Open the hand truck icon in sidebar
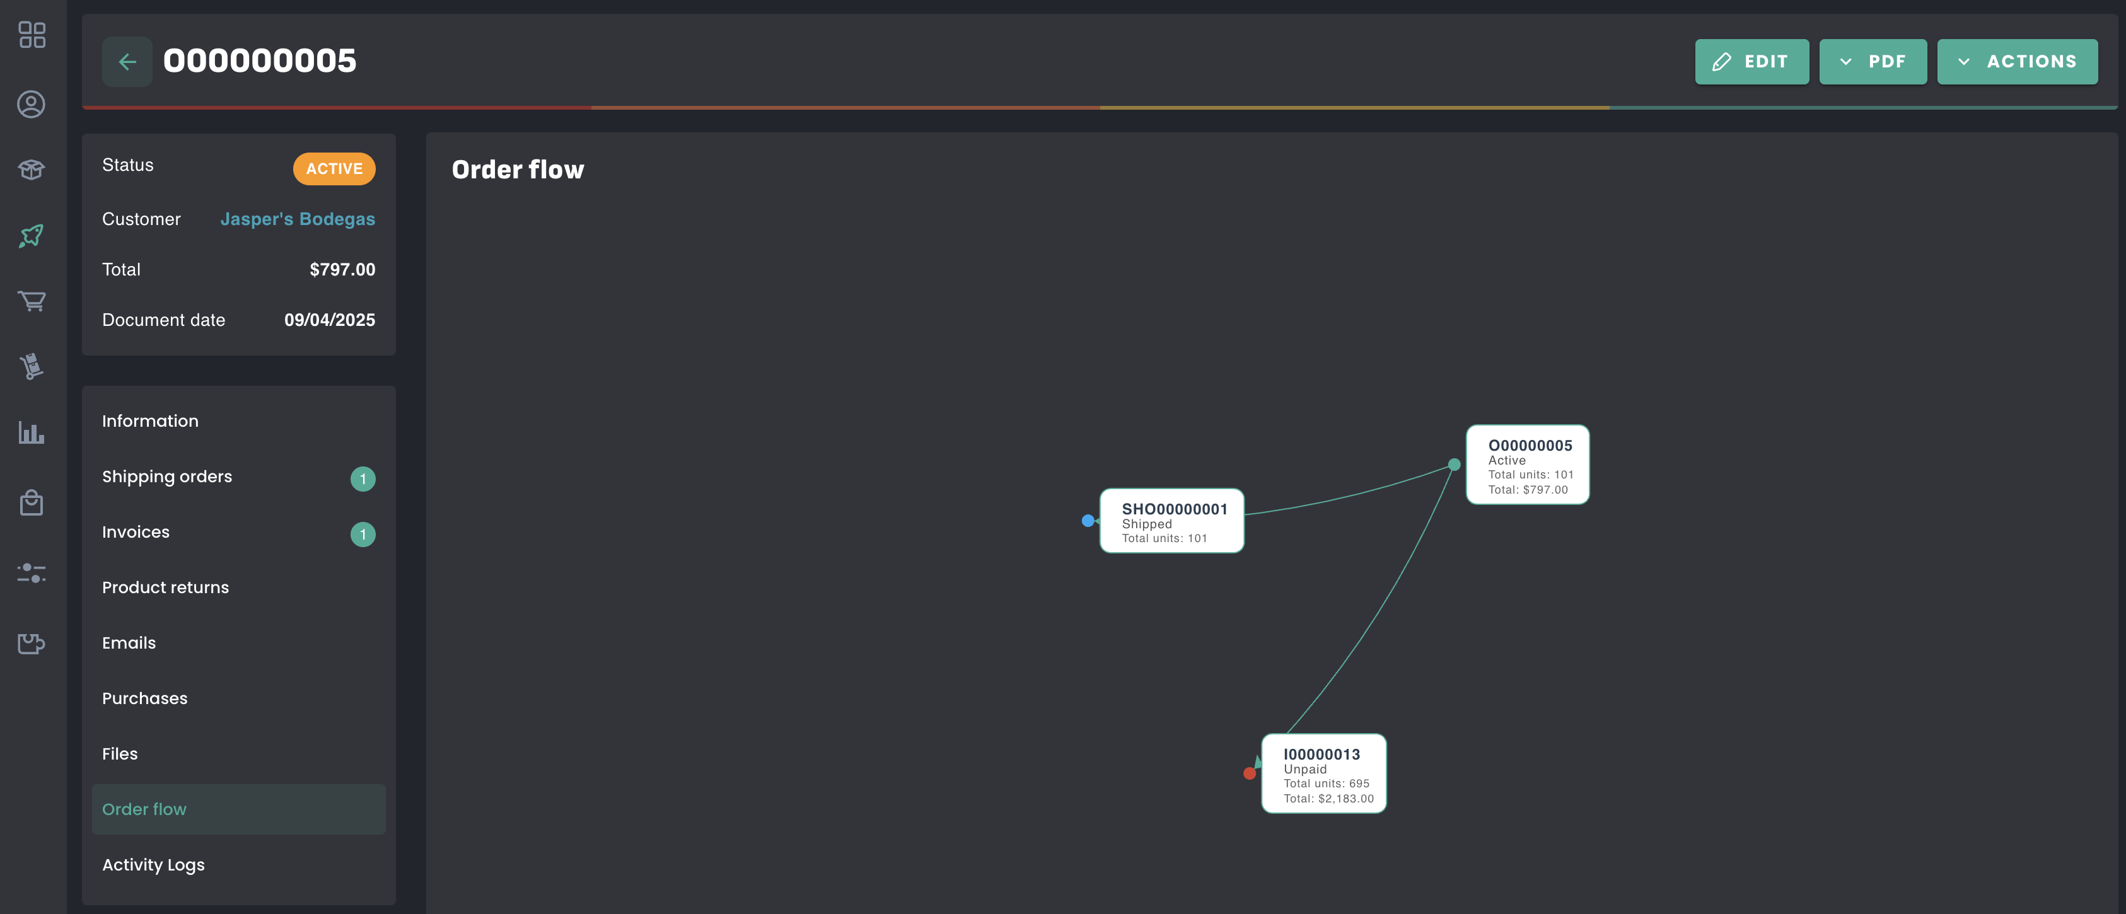 [x=32, y=366]
